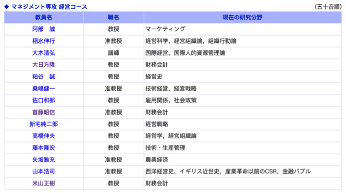This screenshot has width=346, height=193.
Task: Open faculty link 粕谷 誠
Action: pos(43,77)
